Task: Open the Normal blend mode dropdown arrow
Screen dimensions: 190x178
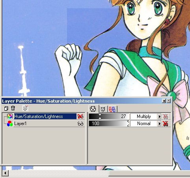Action: tap(159, 124)
